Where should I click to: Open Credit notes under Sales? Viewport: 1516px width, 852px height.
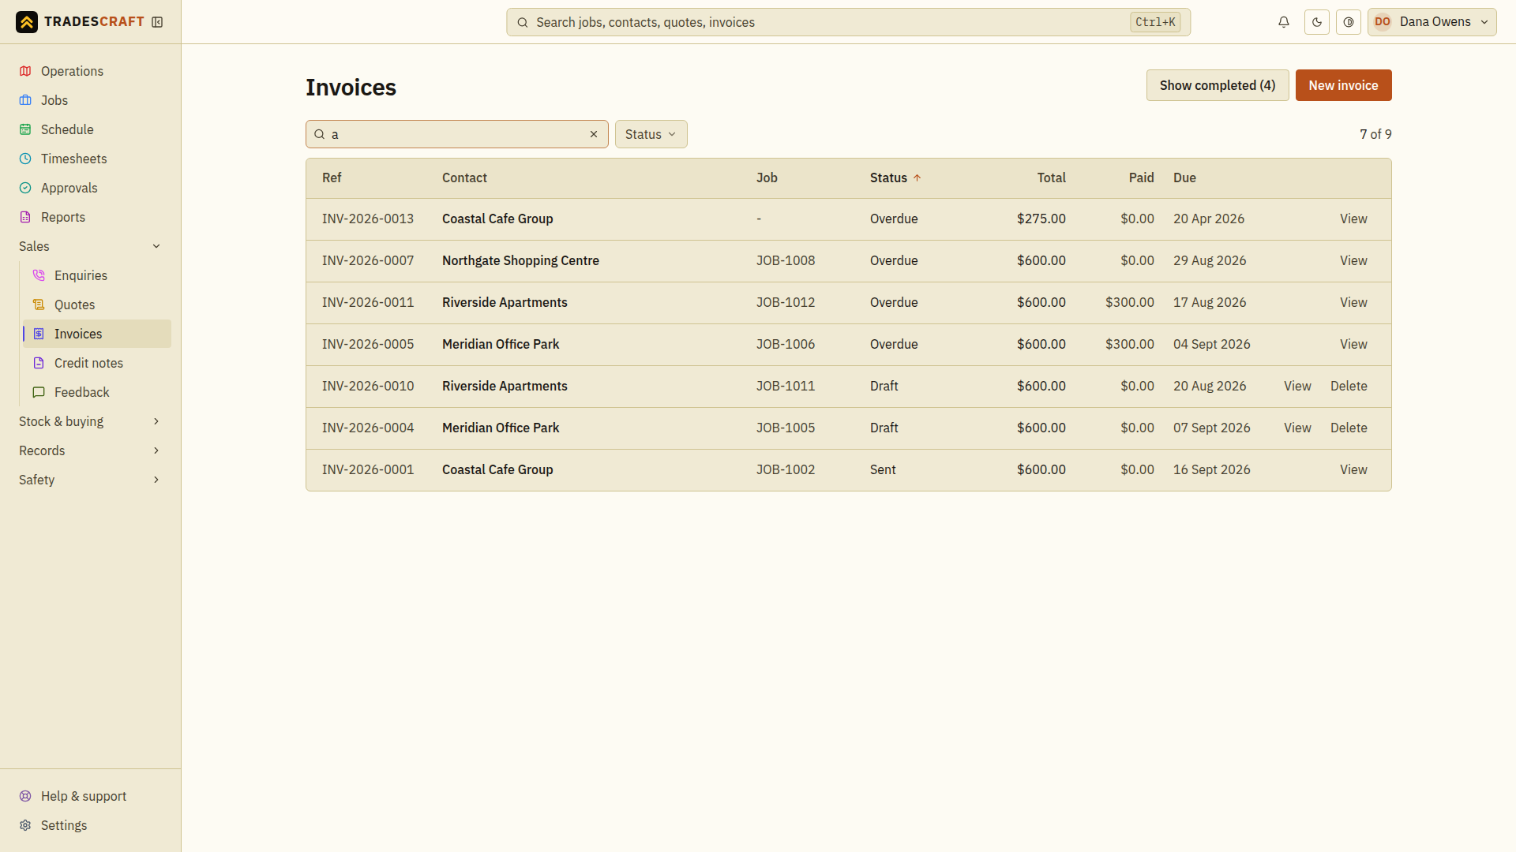[x=97, y=363]
